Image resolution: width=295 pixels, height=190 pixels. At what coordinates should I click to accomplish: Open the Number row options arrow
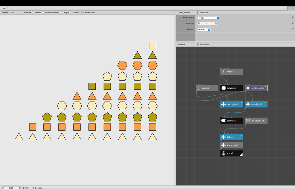tap(293, 24)
